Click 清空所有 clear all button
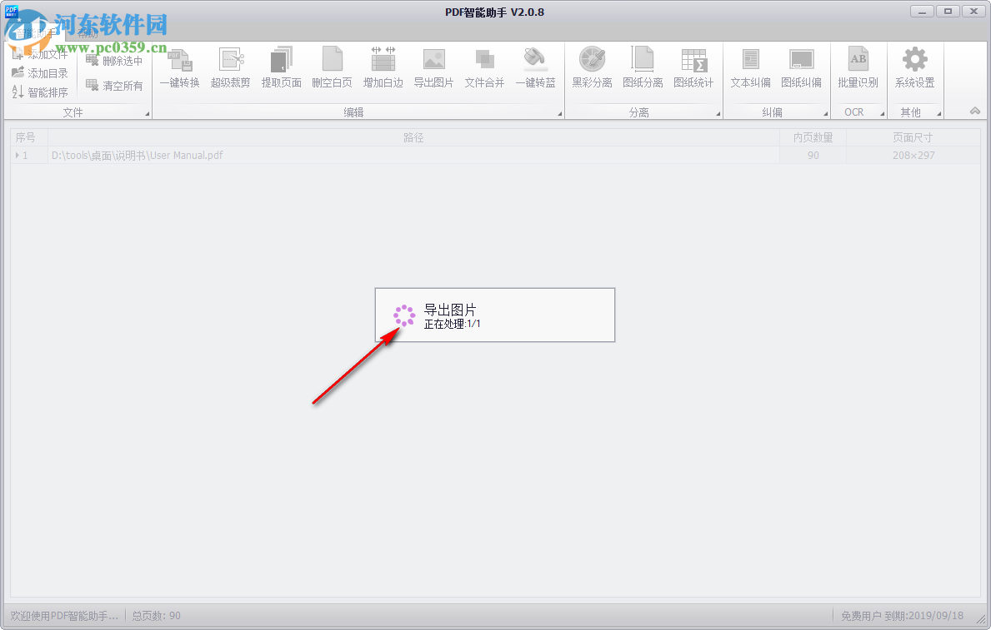This screenshot has height=630, width=991. click(114, 85)
